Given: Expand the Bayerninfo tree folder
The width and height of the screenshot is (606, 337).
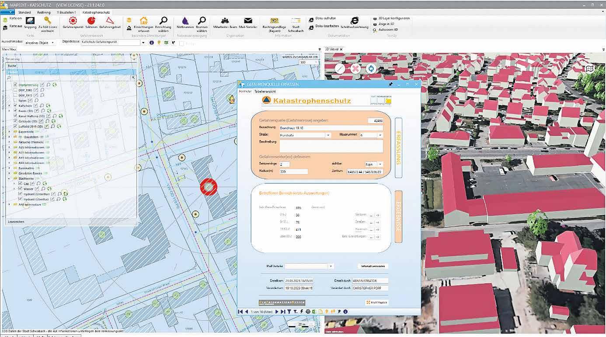Looking at the screenshot, I should point(10,131).
